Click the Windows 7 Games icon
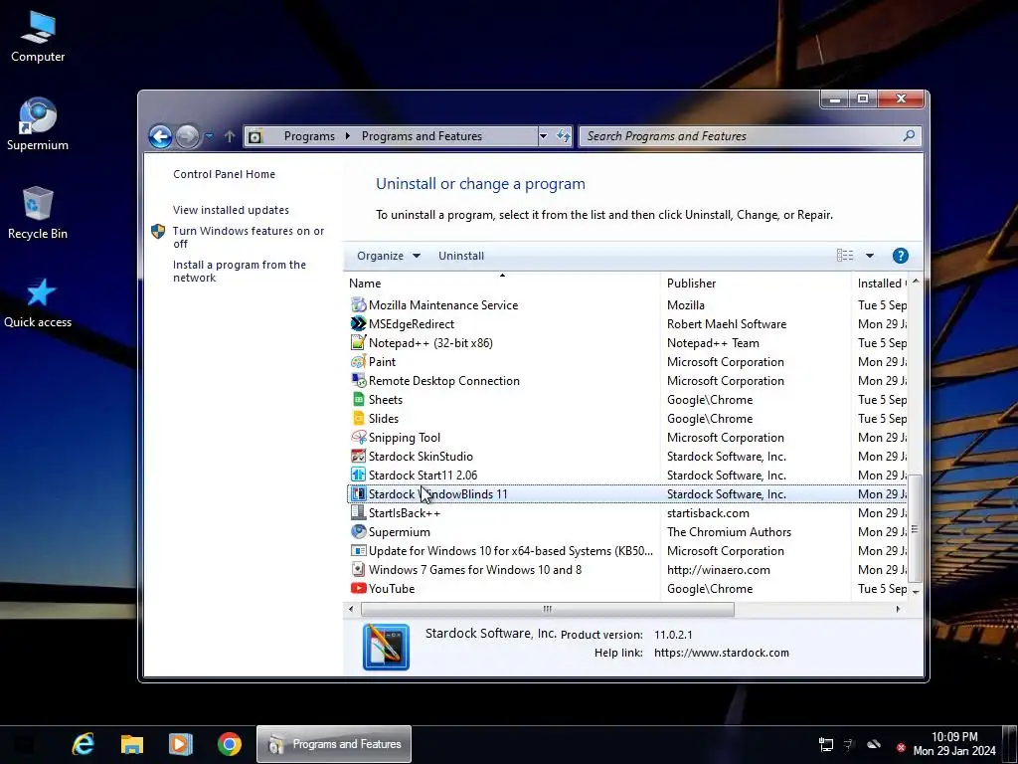This screenshot has height=764, width=1018. click(358, 569)
